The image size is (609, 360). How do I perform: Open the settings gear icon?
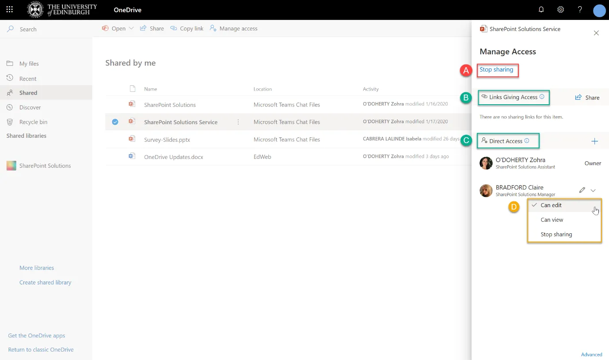pyautogui.click(x=560, y=9)
